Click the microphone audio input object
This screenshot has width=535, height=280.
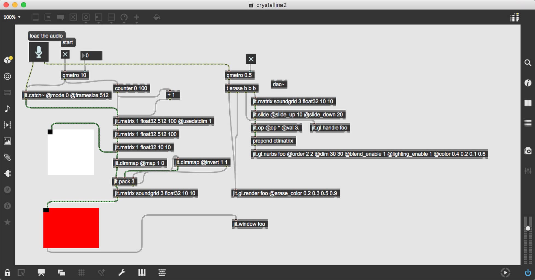point(39,52)
